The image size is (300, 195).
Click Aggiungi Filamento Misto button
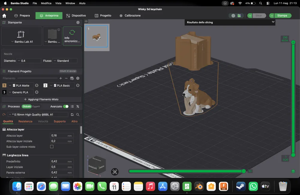coord(41,99)
